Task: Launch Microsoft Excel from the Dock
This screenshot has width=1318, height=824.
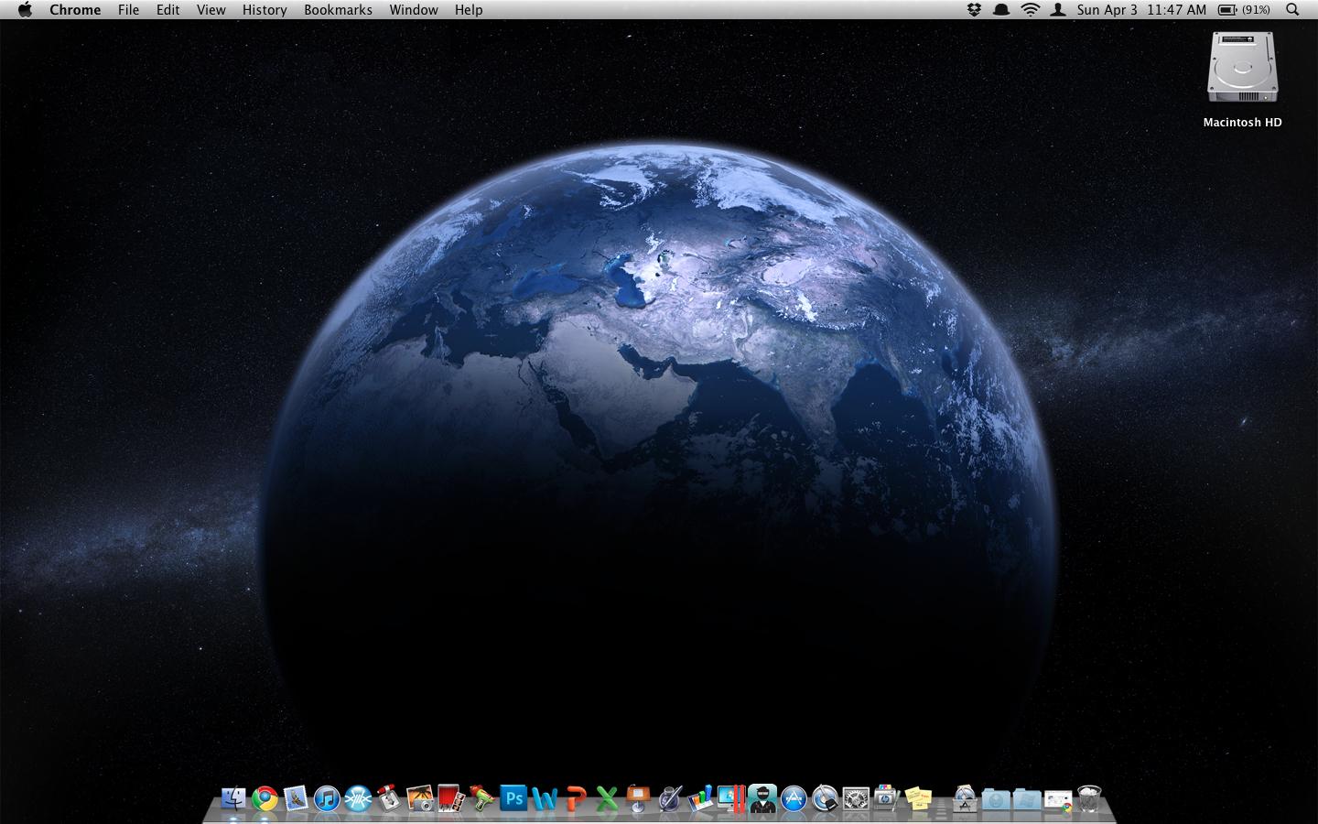Action: click(x=607, y=798)
